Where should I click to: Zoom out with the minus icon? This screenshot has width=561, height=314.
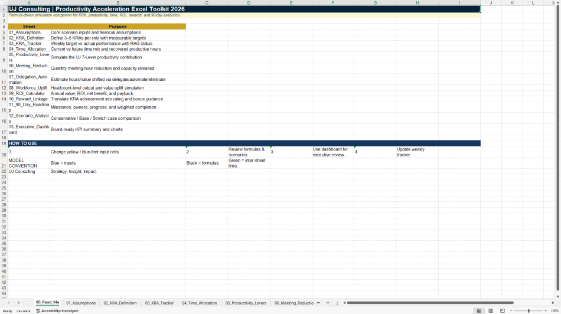(x=511, y=311)
